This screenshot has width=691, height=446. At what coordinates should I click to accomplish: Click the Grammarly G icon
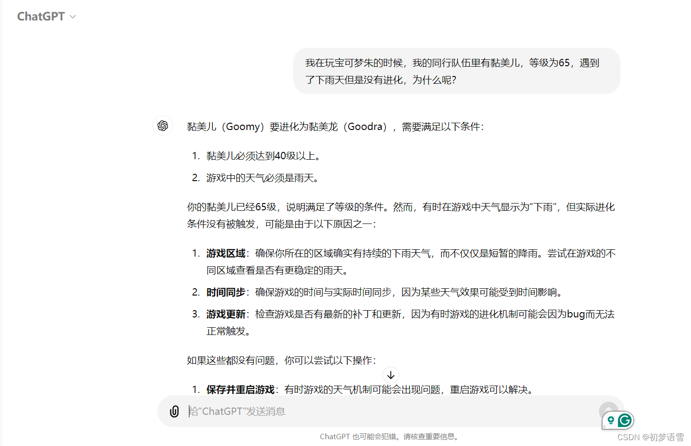tap(625, 420)
